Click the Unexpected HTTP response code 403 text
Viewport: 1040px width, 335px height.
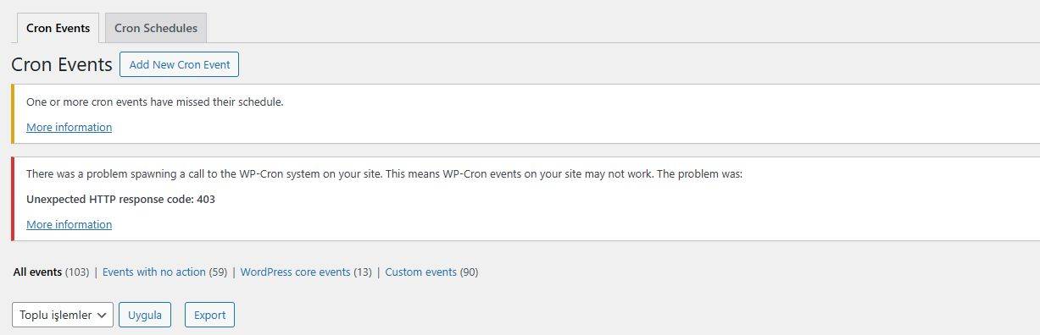[120, 199]
